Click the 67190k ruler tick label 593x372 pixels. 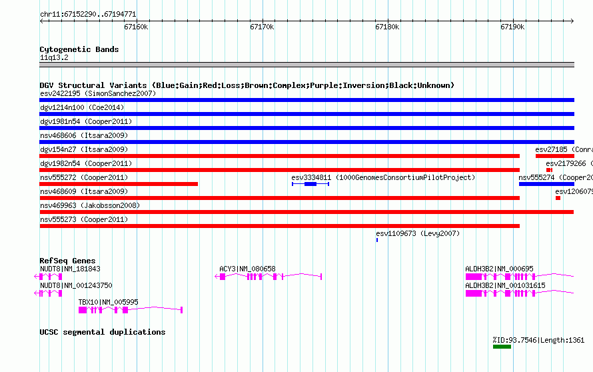tap(512, 27)
